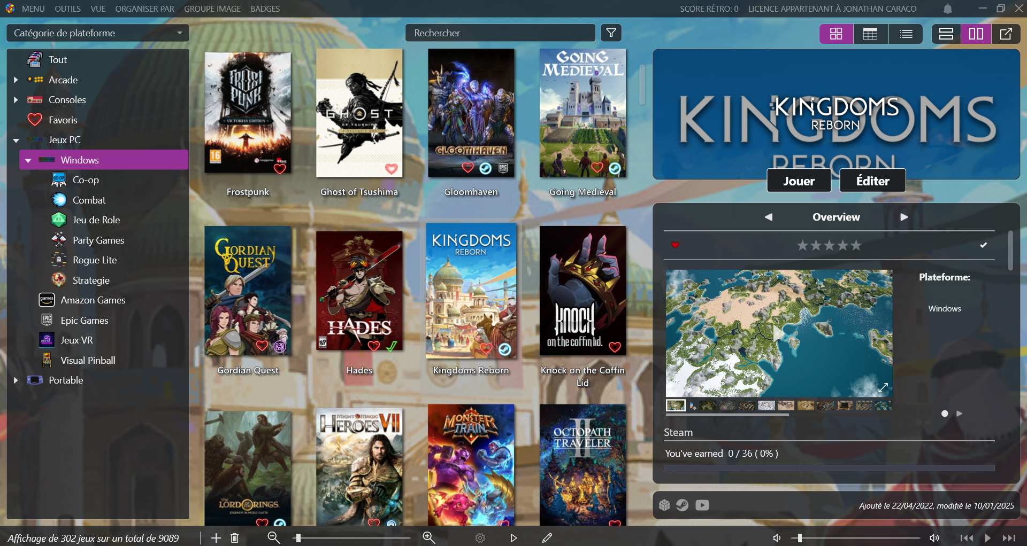This screenshot has width=1027, height=546.
Task: Open the OUTILS menu
Action: pyautogui.click(x=67, y=9)
